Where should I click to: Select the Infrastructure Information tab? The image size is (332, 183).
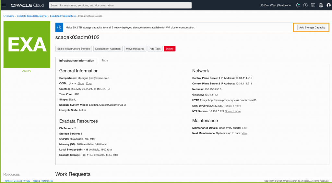click(77, 60)
